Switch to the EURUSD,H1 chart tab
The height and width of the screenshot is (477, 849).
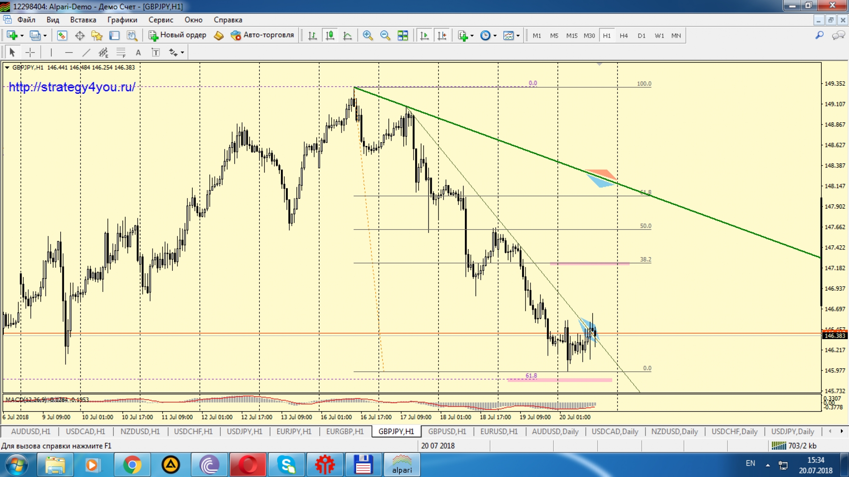click(x=499, y=431)
